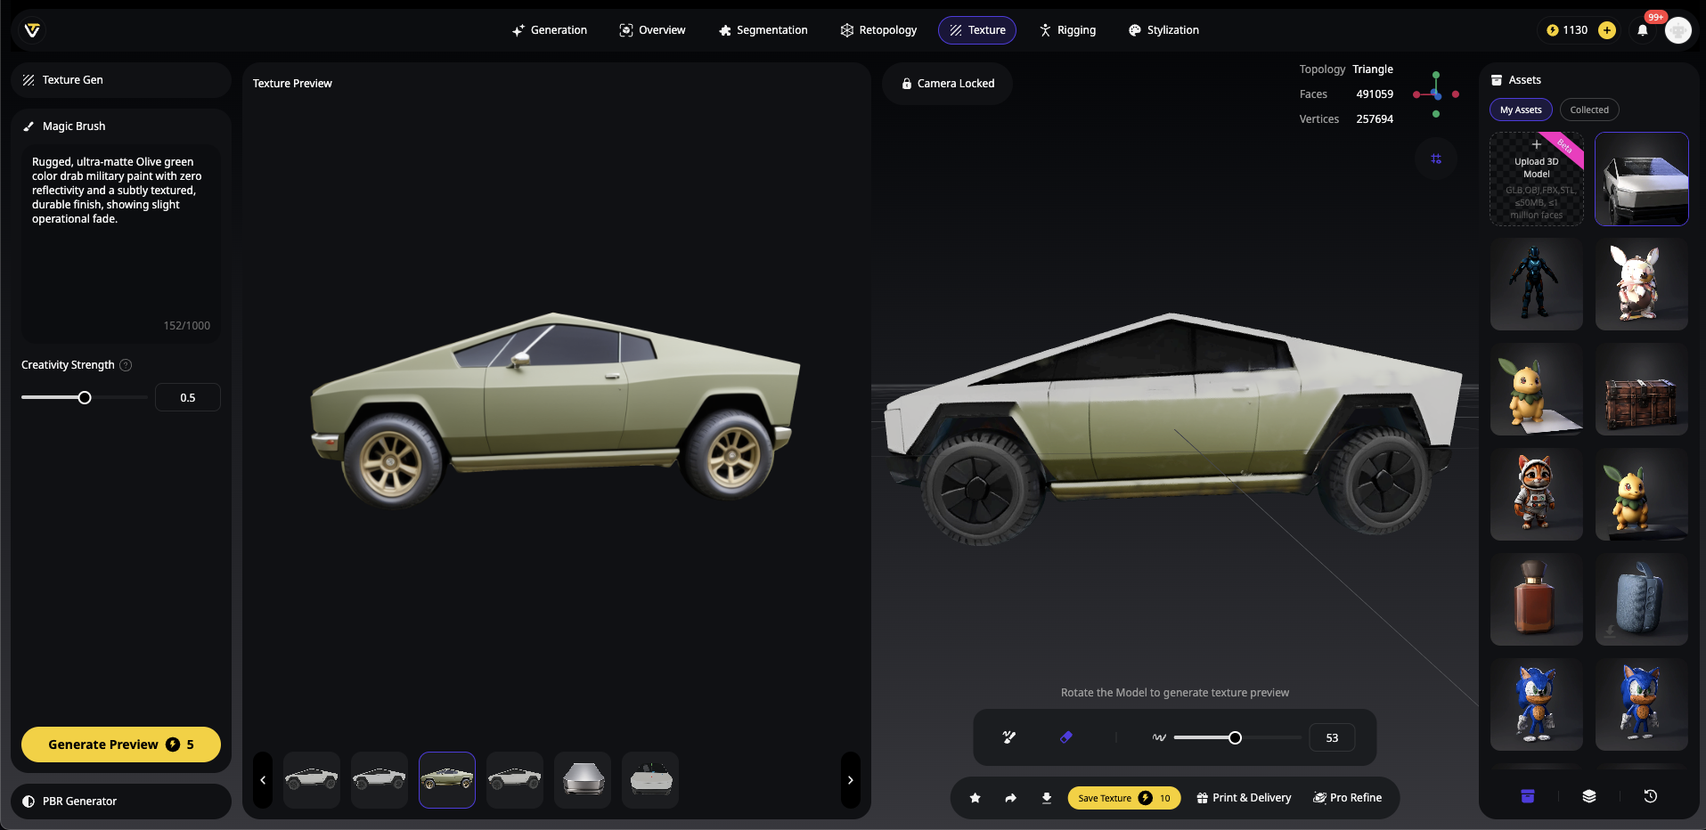Go to previous preview thumbnails
Image resolution: width=1706 pixels, height=830 pixels.
tap(263, 780)
